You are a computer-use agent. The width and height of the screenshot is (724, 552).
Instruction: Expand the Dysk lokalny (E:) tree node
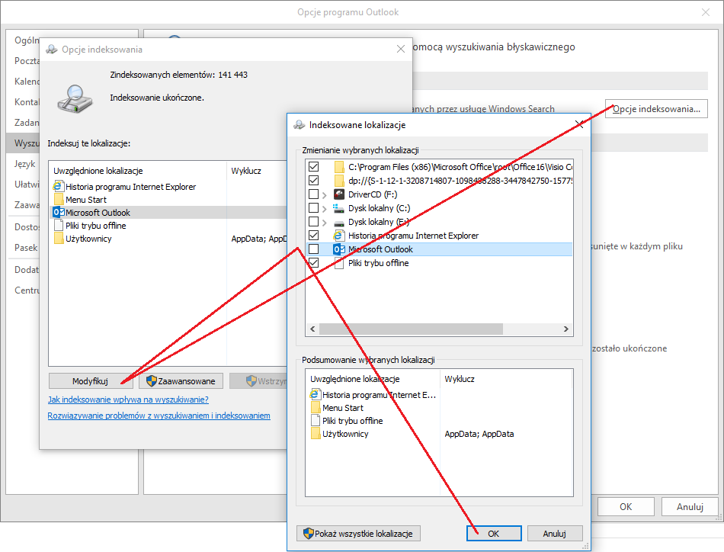(325, 223)
